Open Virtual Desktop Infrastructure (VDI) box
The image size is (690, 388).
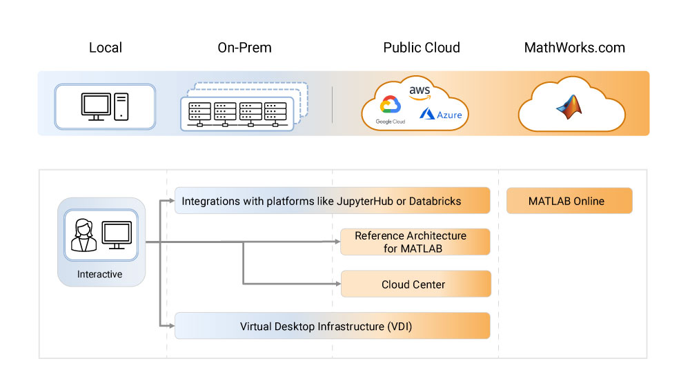tap(332, 326)
